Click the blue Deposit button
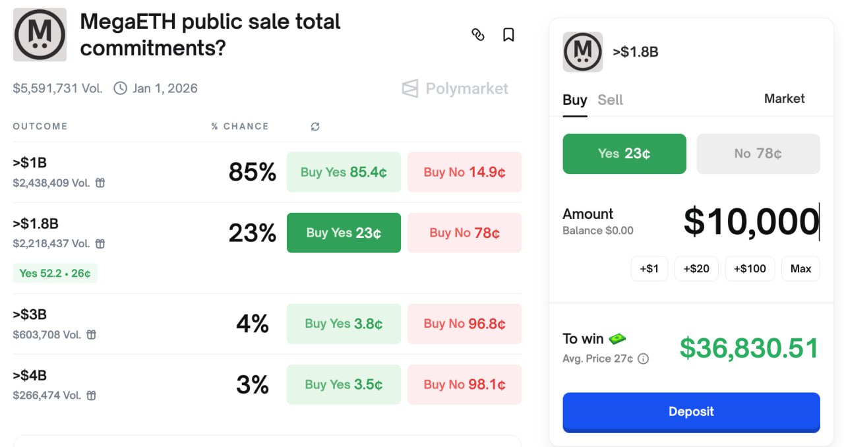The width and height of the screenshot is (844, 447). click(x=691, y=412)
